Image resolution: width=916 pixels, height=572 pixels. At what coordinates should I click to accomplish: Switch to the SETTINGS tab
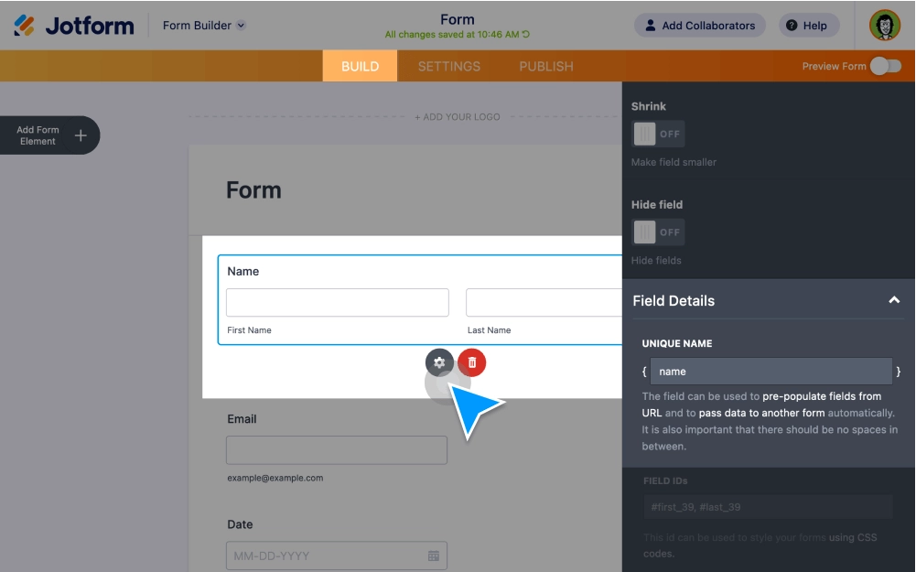pos(449,66)
